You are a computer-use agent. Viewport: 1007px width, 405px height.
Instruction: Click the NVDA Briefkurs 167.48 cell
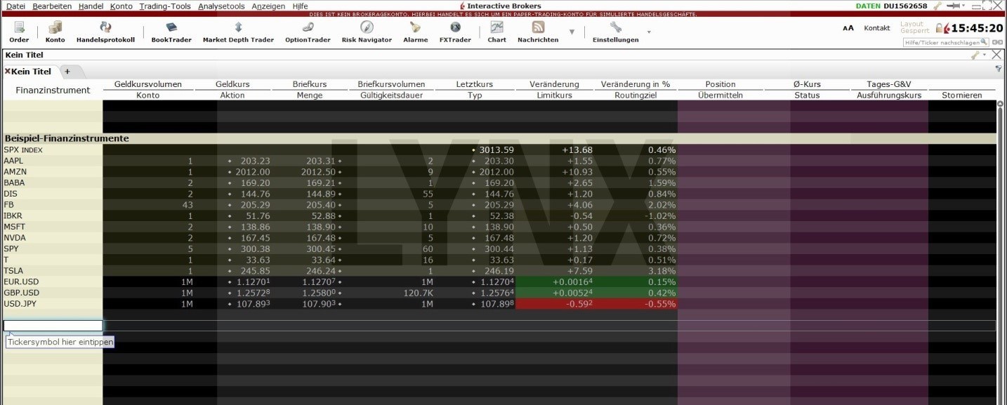point(320,237)
